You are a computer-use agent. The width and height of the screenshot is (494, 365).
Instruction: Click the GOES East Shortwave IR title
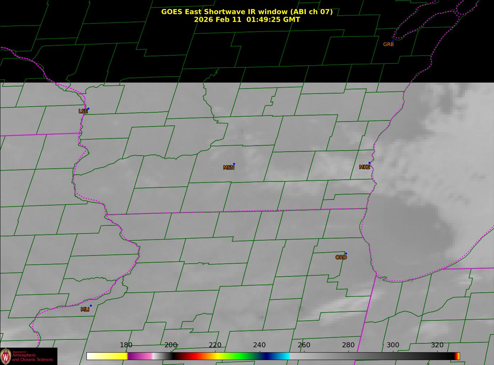click(x=247, y=12)
